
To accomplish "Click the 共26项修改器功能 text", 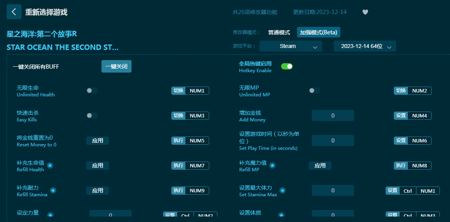I will point(255,12).
